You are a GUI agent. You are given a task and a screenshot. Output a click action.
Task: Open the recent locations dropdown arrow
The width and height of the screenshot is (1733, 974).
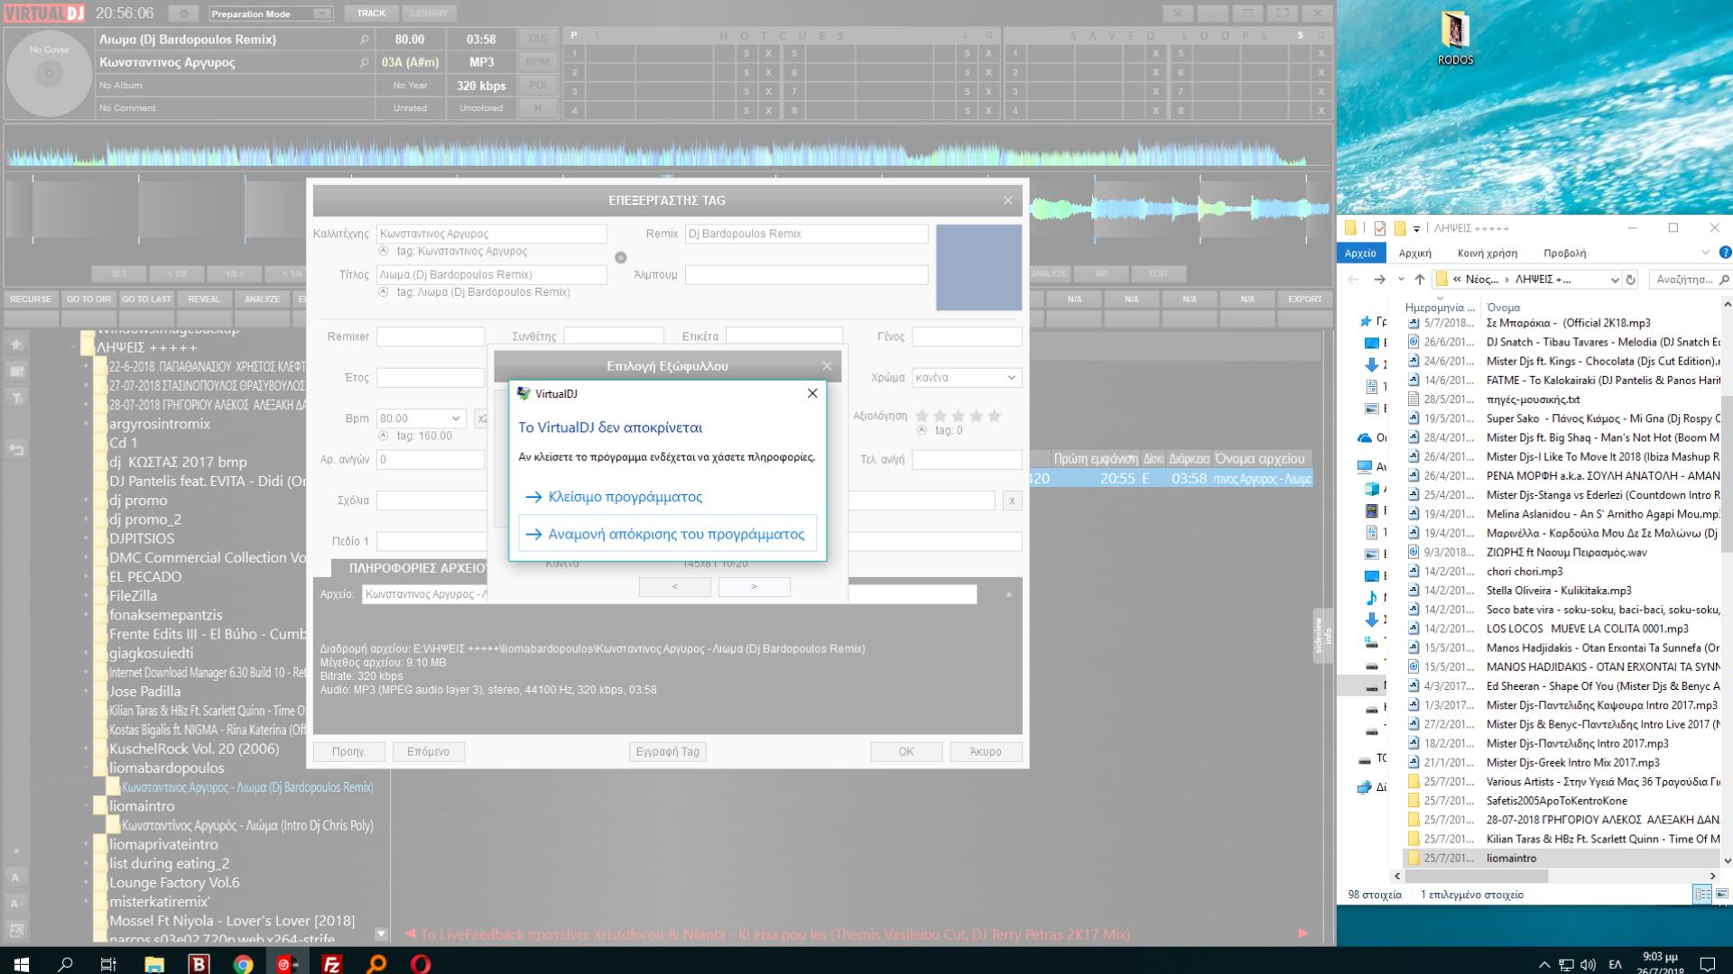coord(1400,280)
